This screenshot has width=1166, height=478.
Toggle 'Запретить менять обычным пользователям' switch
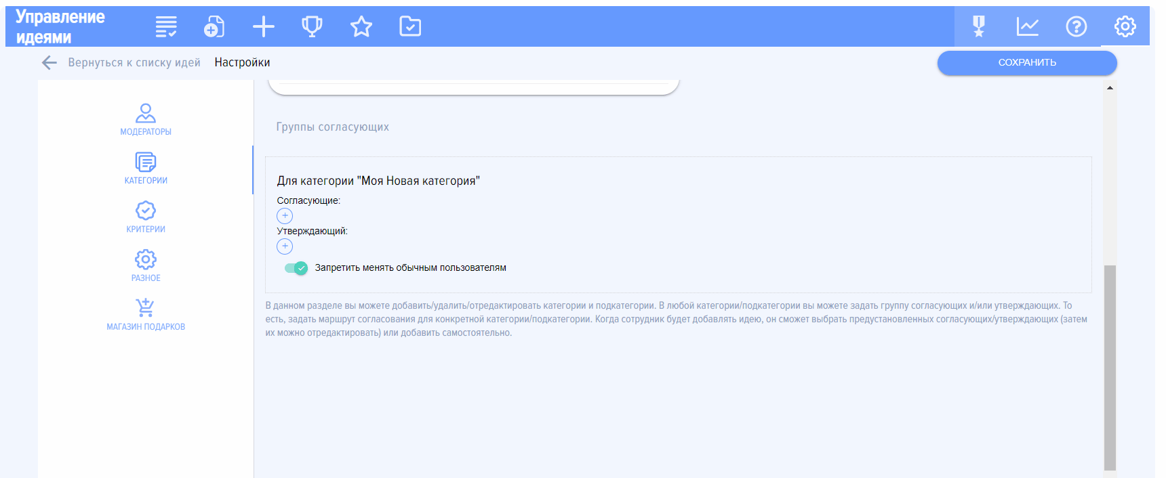[x=296, y=268]
